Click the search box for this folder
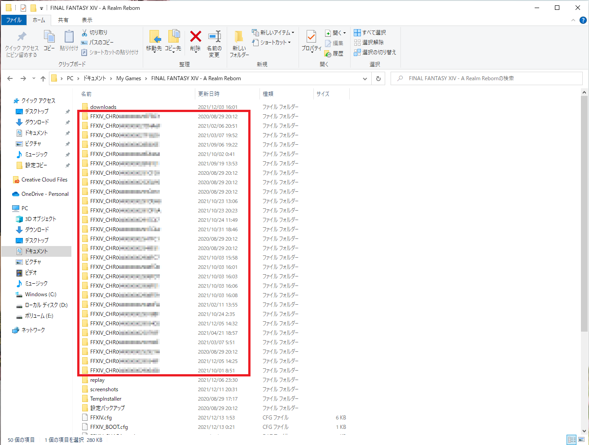 (x=487, y=78)
